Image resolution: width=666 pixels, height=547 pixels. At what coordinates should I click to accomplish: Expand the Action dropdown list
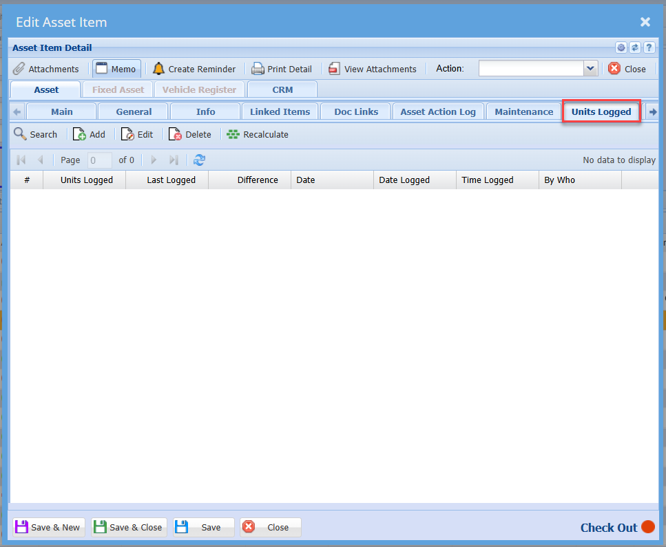(590, 68)
